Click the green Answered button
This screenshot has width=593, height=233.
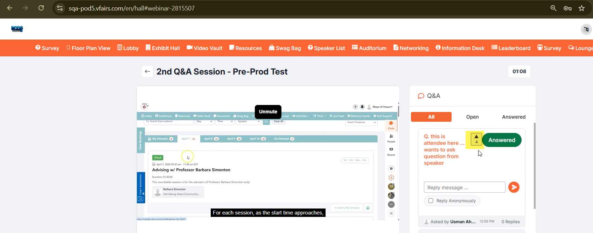click(502, 140)
